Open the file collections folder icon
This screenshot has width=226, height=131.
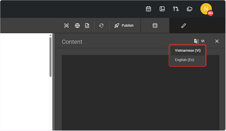point(189,9)
